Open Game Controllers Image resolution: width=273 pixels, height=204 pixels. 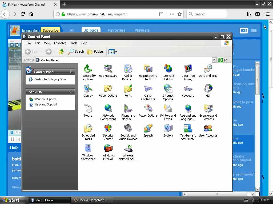pos(148,92)
